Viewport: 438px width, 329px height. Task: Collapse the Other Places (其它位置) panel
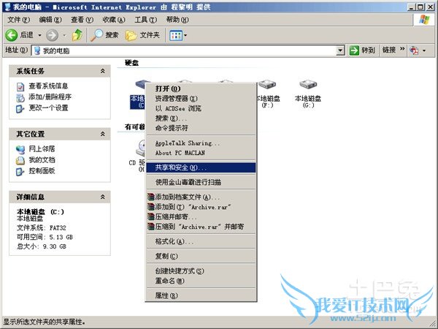[103, 134]
